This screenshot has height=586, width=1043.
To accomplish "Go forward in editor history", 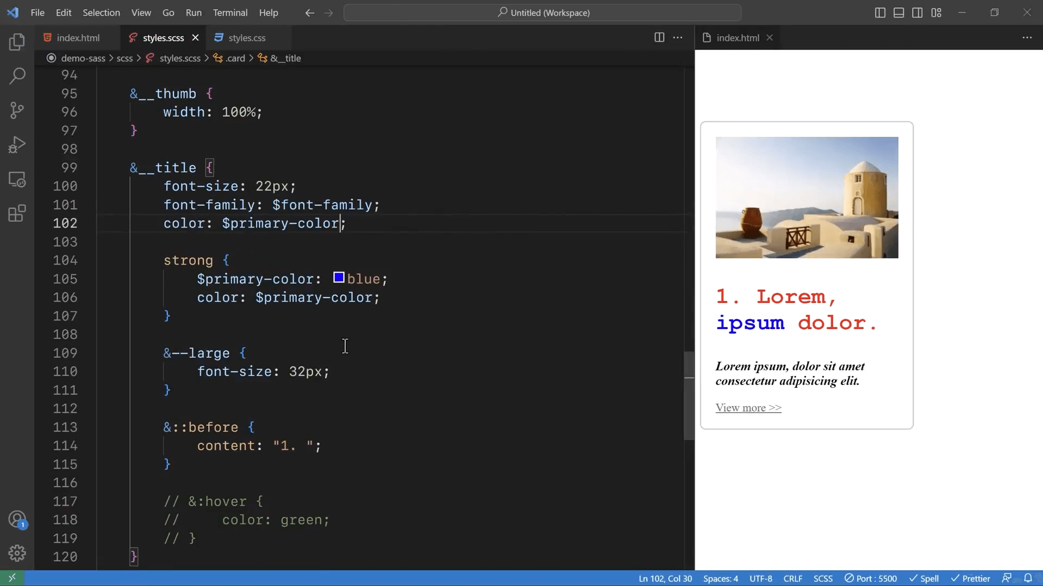I will [x=328, y=12].
